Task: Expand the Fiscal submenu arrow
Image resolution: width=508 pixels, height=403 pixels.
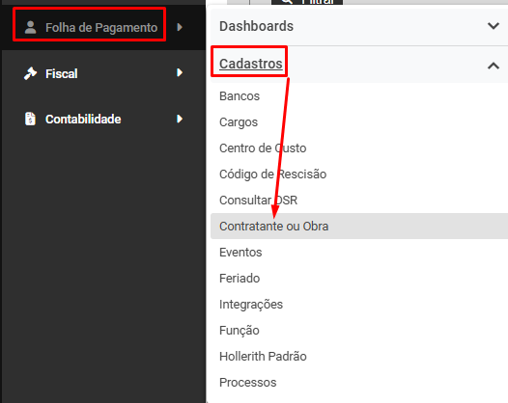Action: click(180, 72)
